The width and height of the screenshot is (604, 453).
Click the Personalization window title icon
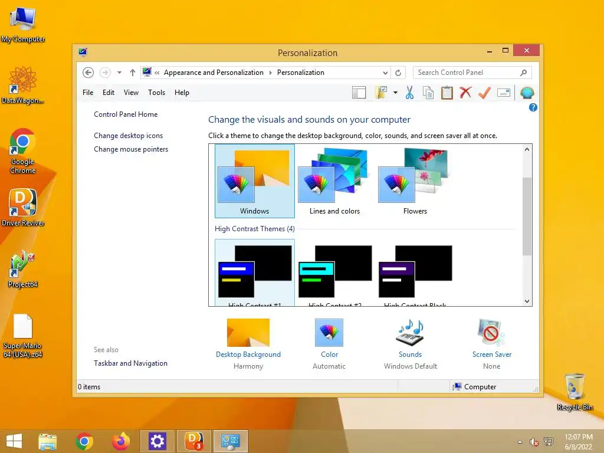(x=83, y=52)
